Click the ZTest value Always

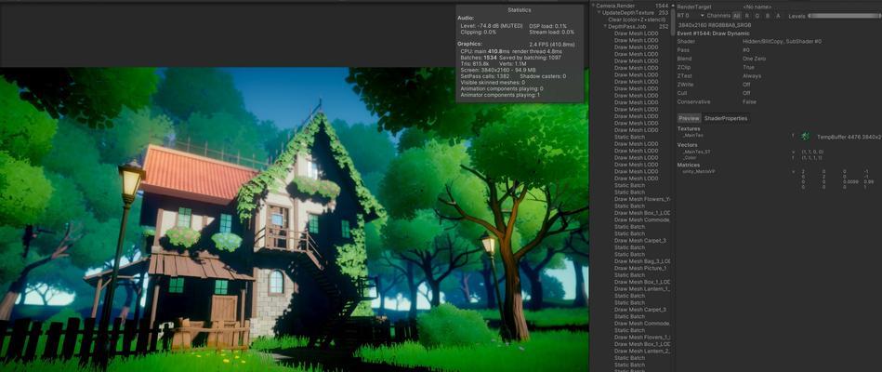pyautogui.click(x=752, y=76)
